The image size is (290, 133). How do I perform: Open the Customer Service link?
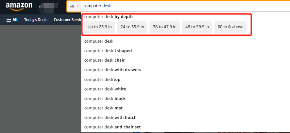(67, 20)
